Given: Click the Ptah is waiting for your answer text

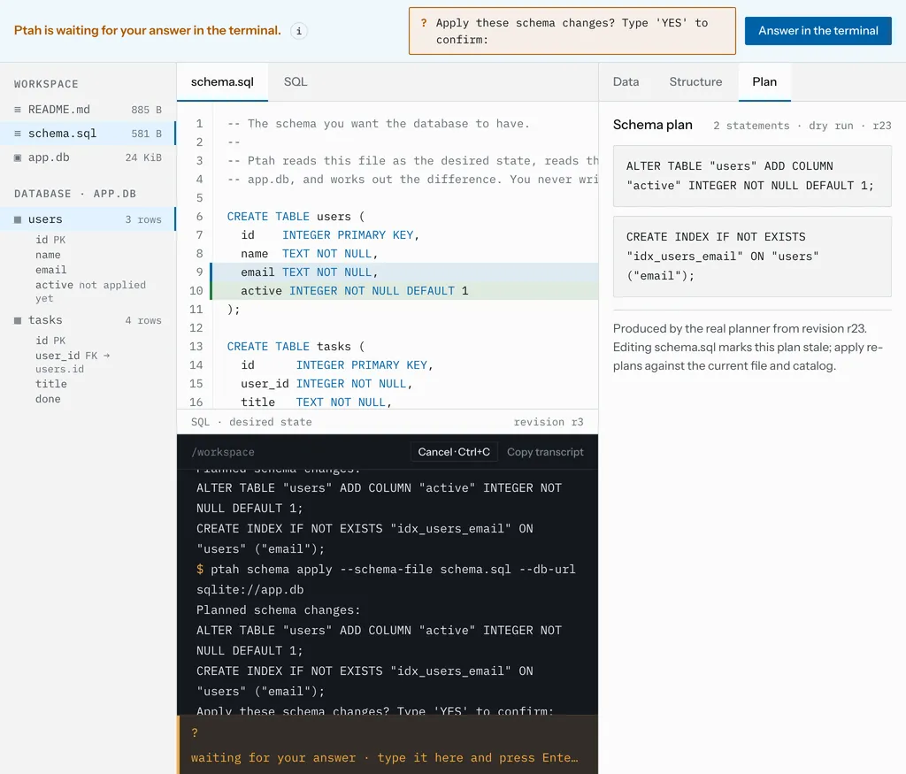Looking at the screenshot, I should coord(148,31).
